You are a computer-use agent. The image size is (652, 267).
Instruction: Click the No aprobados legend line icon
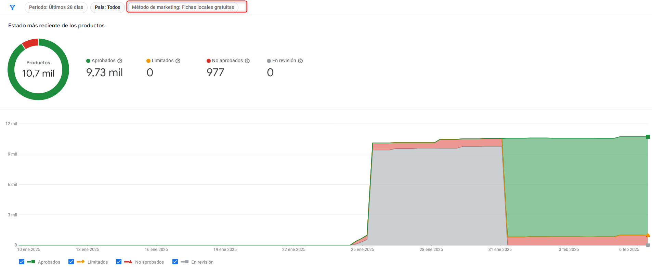click(x=128, y=262)
